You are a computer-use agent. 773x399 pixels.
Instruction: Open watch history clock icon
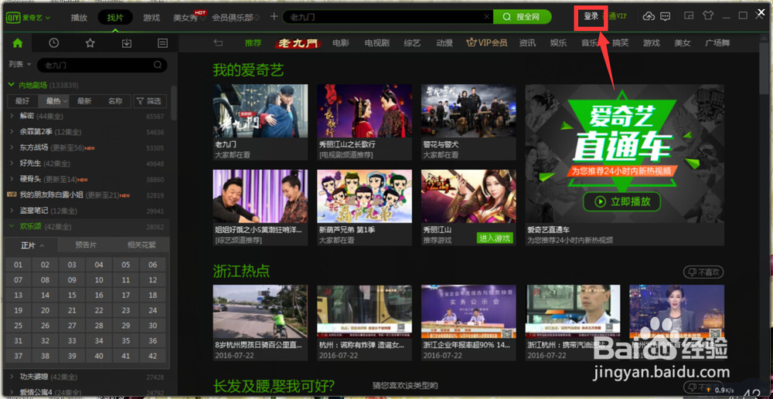(x=54, y=43)
